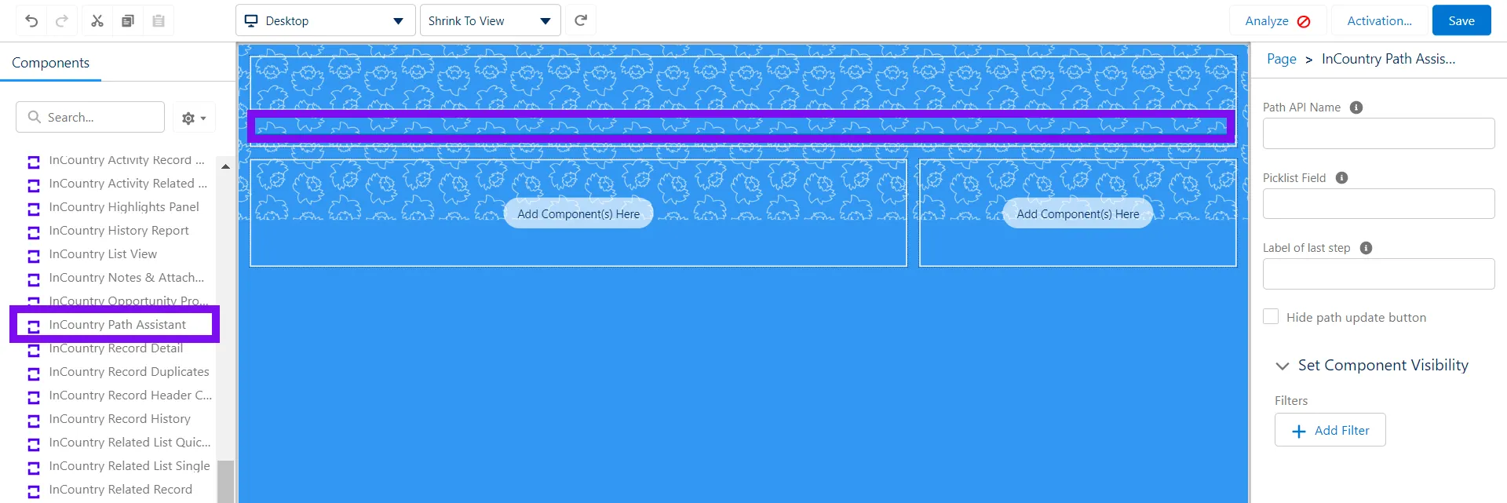Collapse the Set Component Visibility section
The height and width of the screenshot is (503, 1507).
1283,366
